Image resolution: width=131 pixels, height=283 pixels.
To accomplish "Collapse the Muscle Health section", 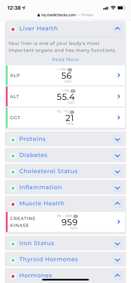I will tap(118, 204).
